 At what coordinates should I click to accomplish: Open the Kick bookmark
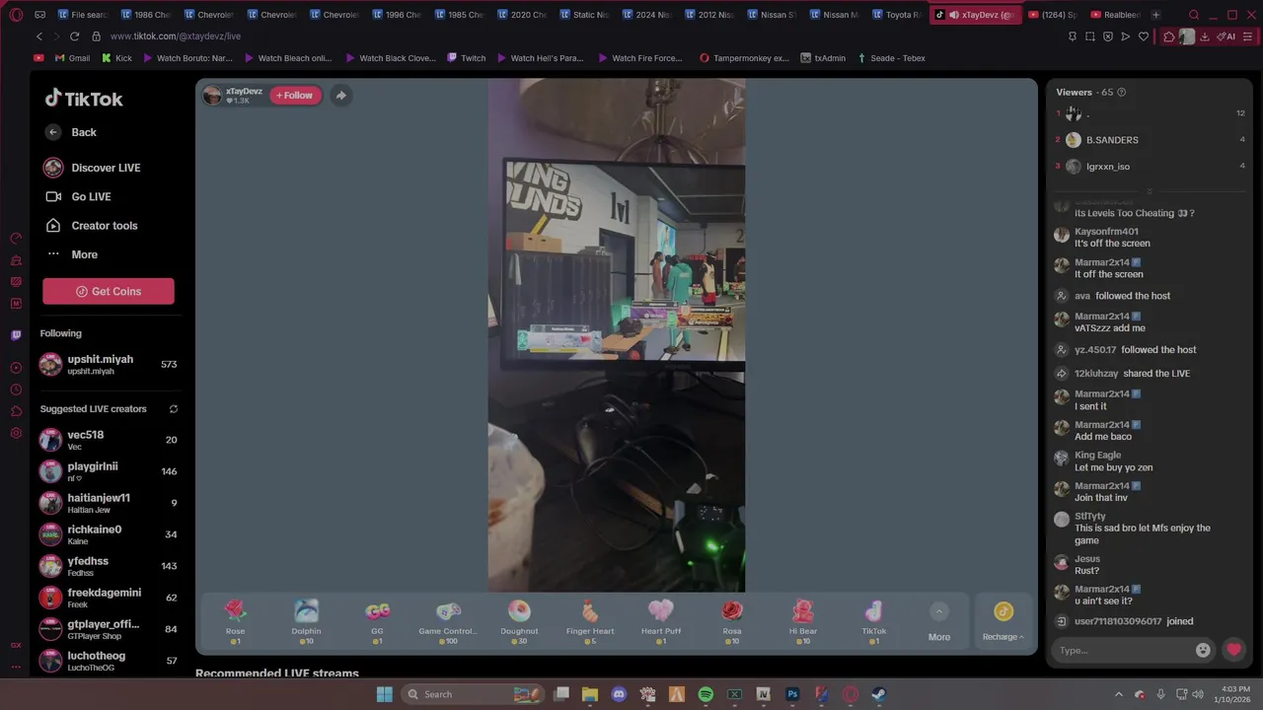click(x=116, y=58)
